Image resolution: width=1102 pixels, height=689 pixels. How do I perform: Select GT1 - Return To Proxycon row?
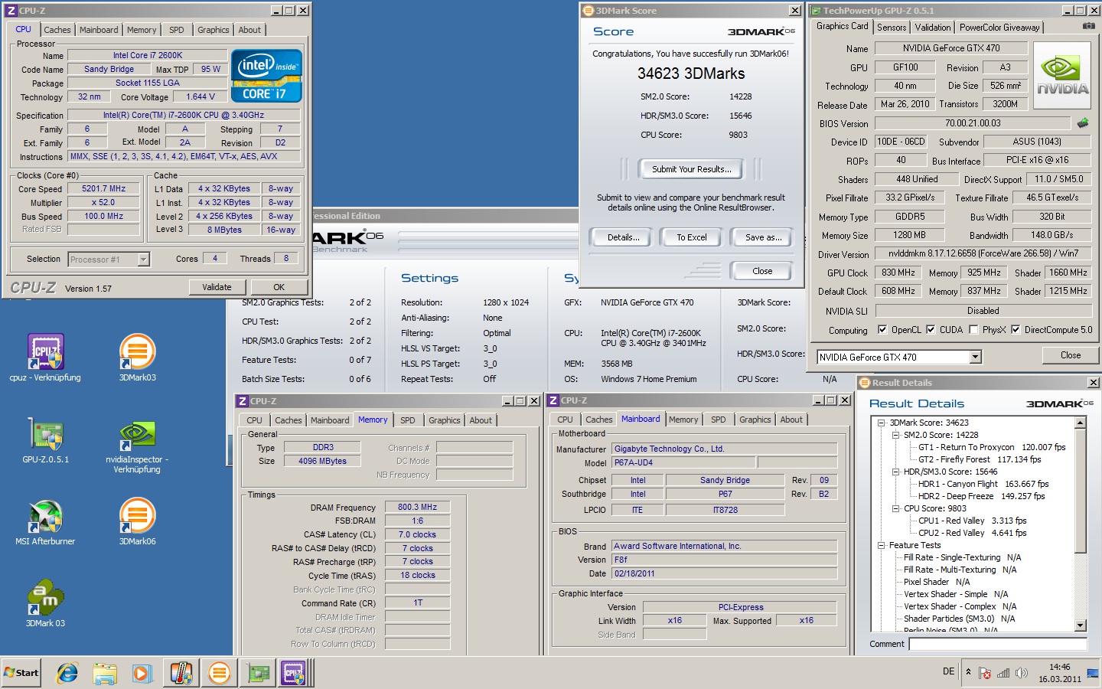992,447
